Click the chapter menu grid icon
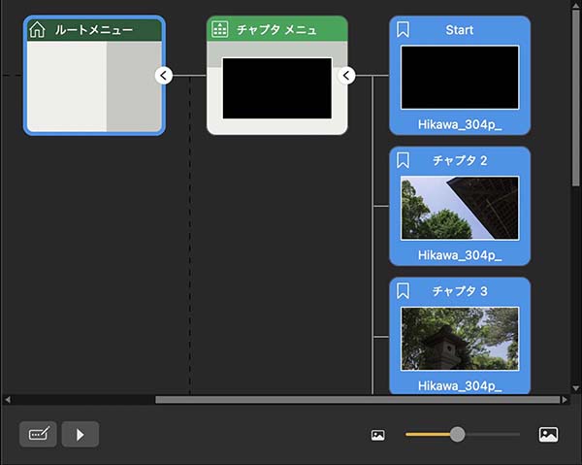The height and width of the screenshot is (465, 582). 220,29
